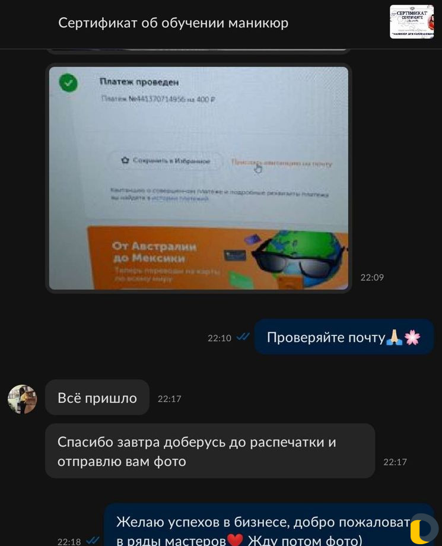This screenshot has width=442, height=546.
Task: Select the "Проверяйте почту" sent message bubble
Action: pyautogui.click(x=344, y=337)
